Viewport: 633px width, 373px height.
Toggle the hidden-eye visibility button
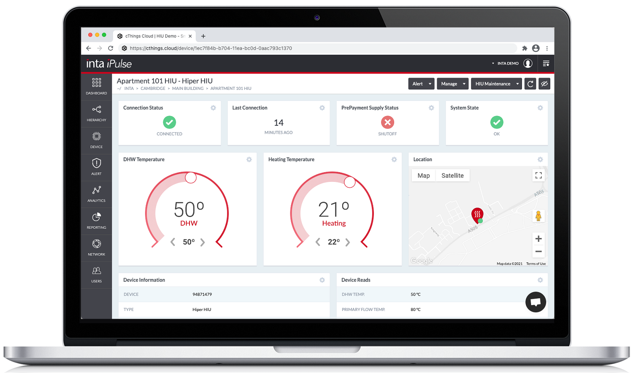click(x=544, y=84)
